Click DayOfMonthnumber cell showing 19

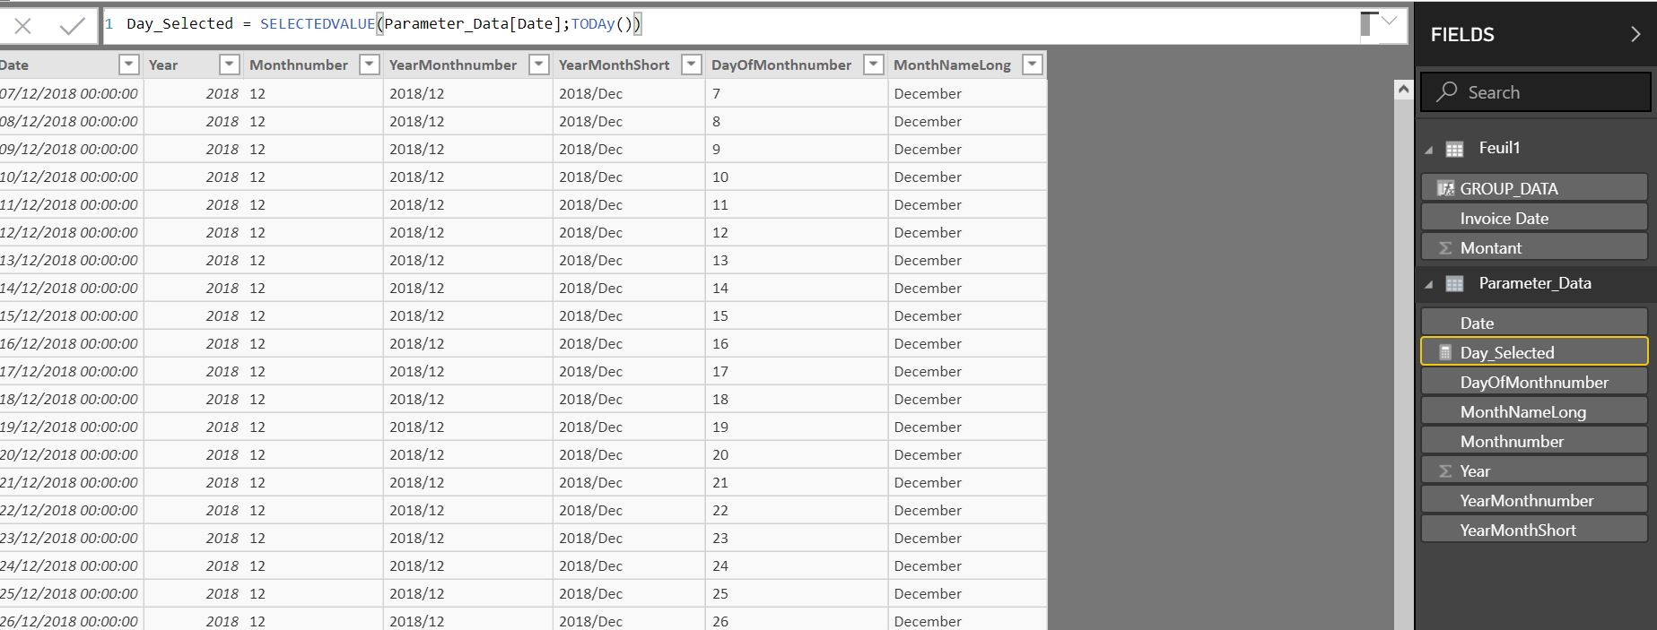click(x=796, y=427)
